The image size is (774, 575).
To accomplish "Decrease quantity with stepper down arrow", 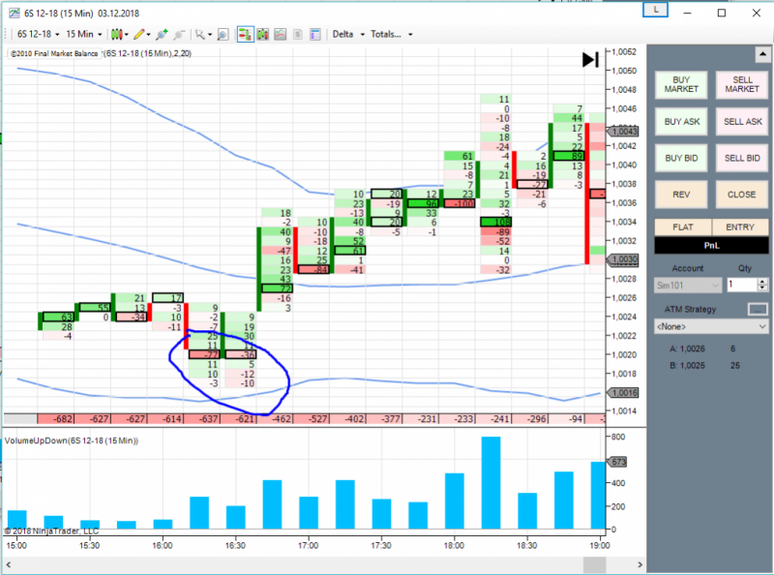I will [x=762, y=288].
